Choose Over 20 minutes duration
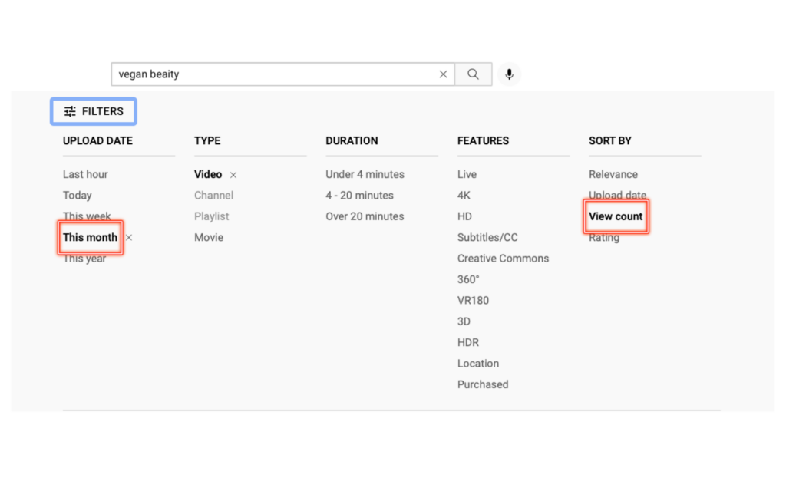The image size is (786, 491). coord(365,216)
